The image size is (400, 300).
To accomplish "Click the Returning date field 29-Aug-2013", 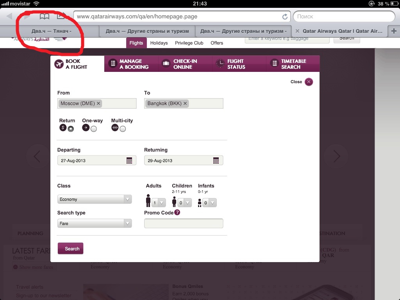I will coord(184,161).
